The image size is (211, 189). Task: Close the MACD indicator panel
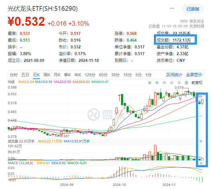201,163
